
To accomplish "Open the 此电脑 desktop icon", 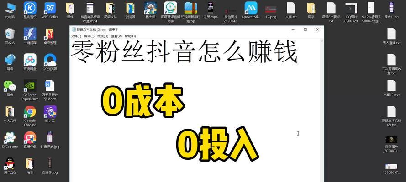I will click(x=10, y=10).
